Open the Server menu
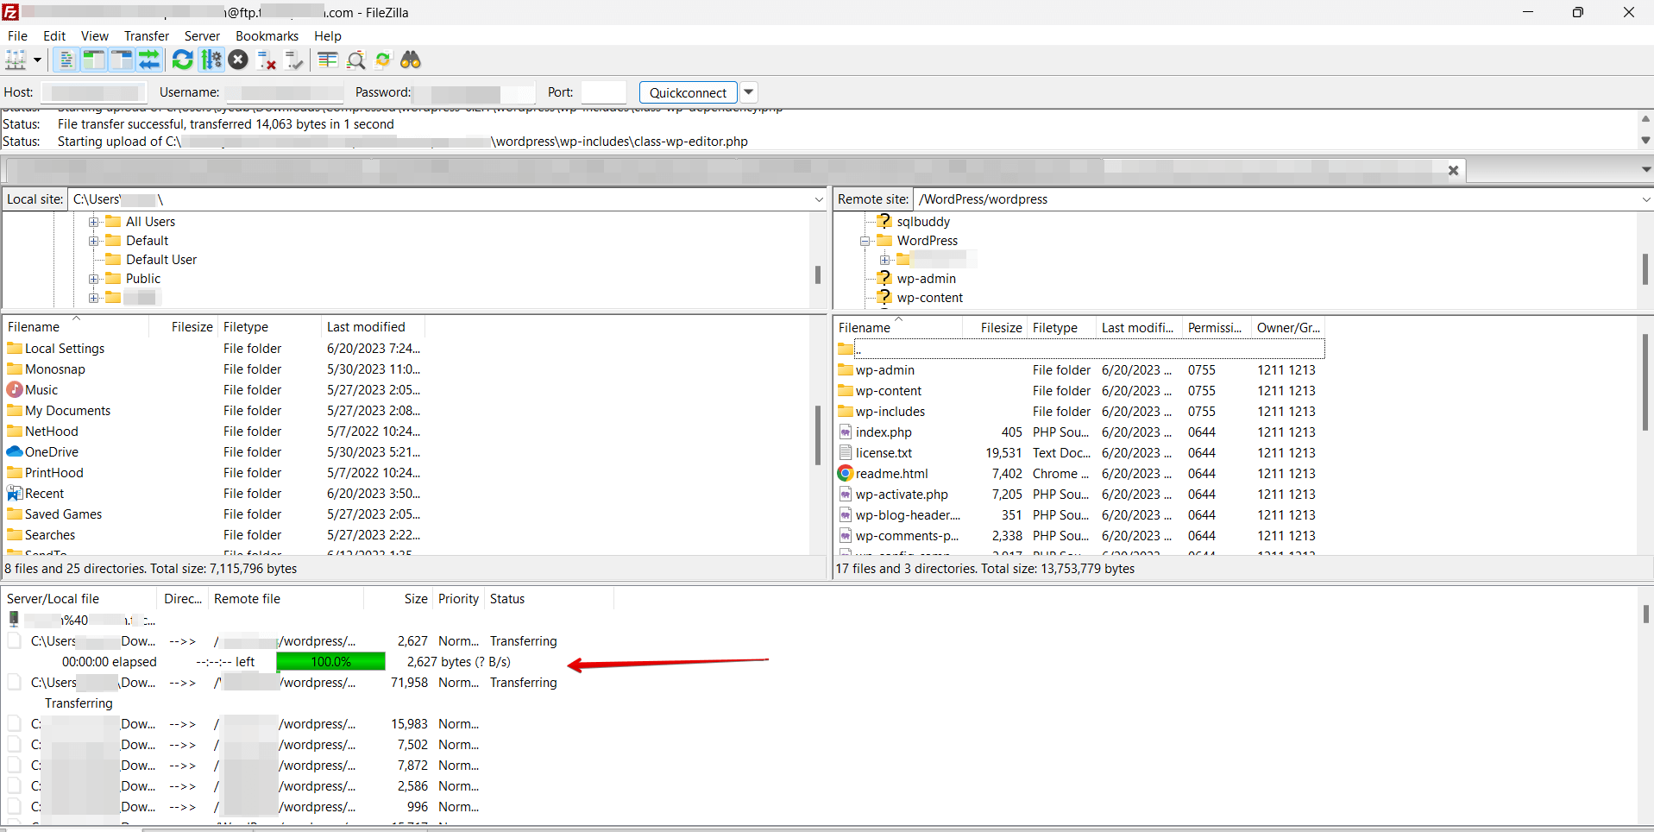The width and height of the screenshot is (1654, 832). pyautogui.click(x=202, y=36)
